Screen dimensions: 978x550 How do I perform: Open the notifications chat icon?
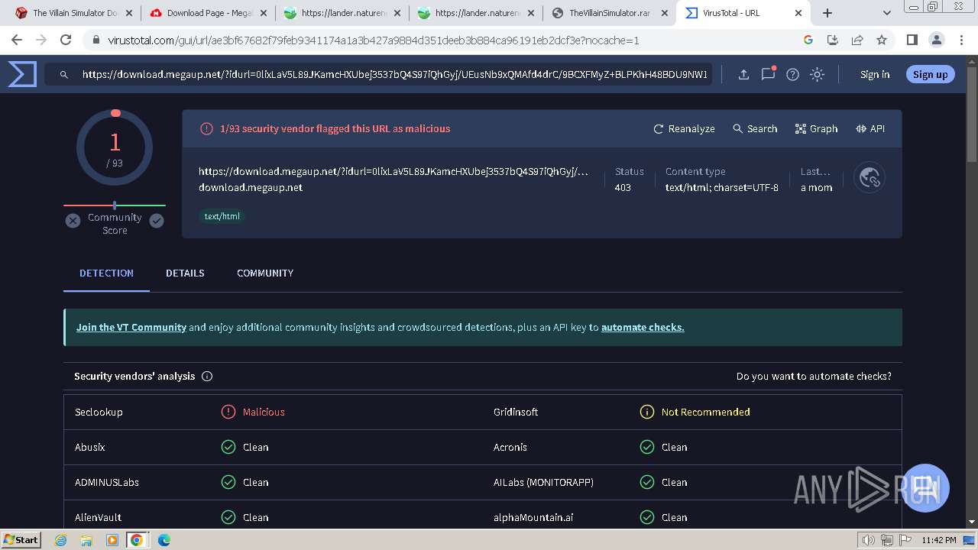769,73
